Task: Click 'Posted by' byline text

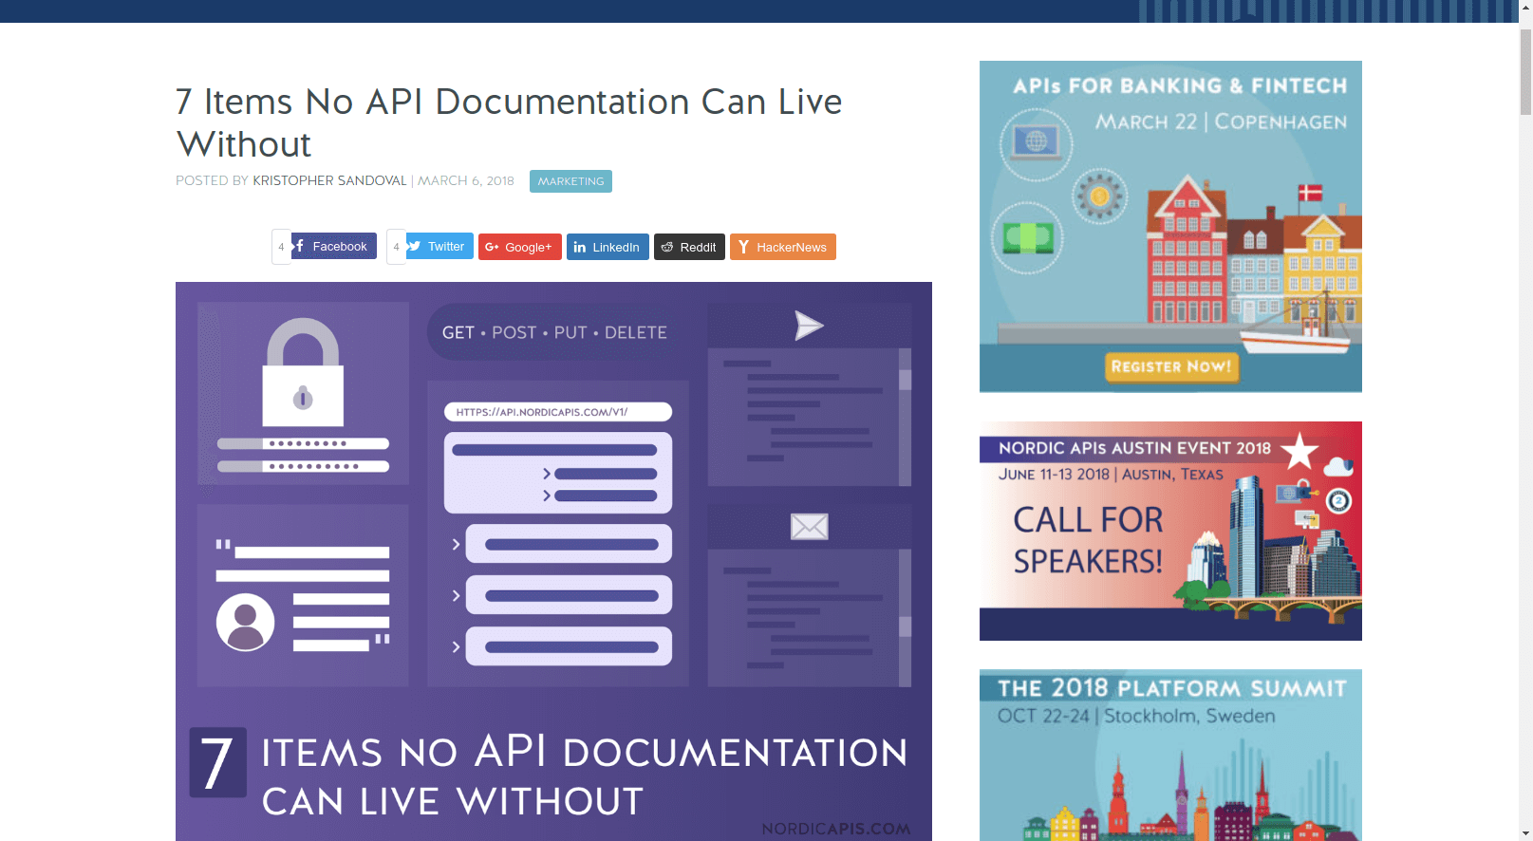Action: pyautogui.click(x=212, y=180)
